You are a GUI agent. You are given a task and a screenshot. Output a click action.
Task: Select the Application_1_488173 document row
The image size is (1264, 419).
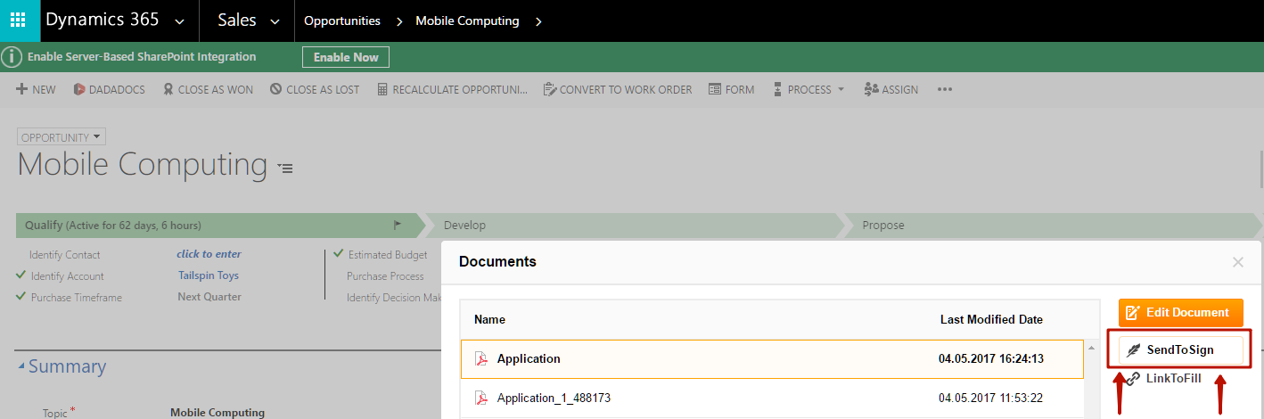click(x=772, y=398)
